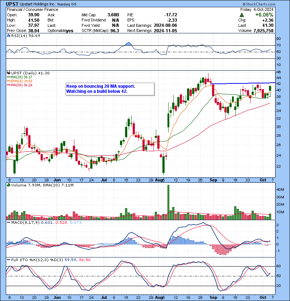Click the RSI(14) legend line marker
Viewport: 290px width, 301px height.
tap(9, 36)
